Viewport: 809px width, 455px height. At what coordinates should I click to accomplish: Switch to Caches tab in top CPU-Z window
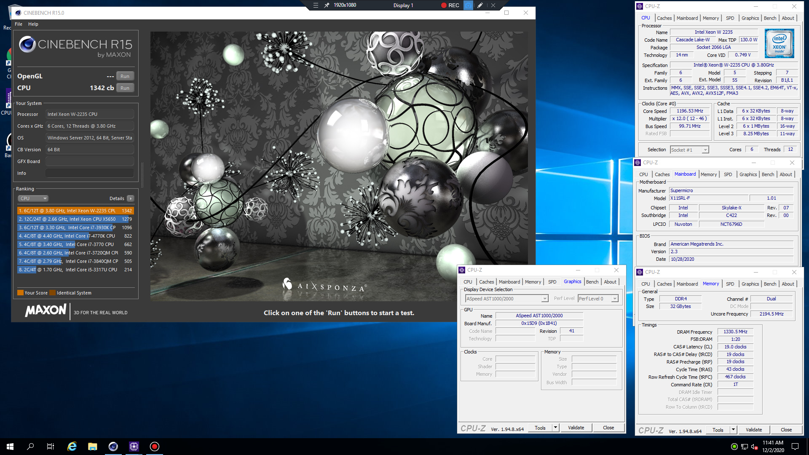point(664,18)
